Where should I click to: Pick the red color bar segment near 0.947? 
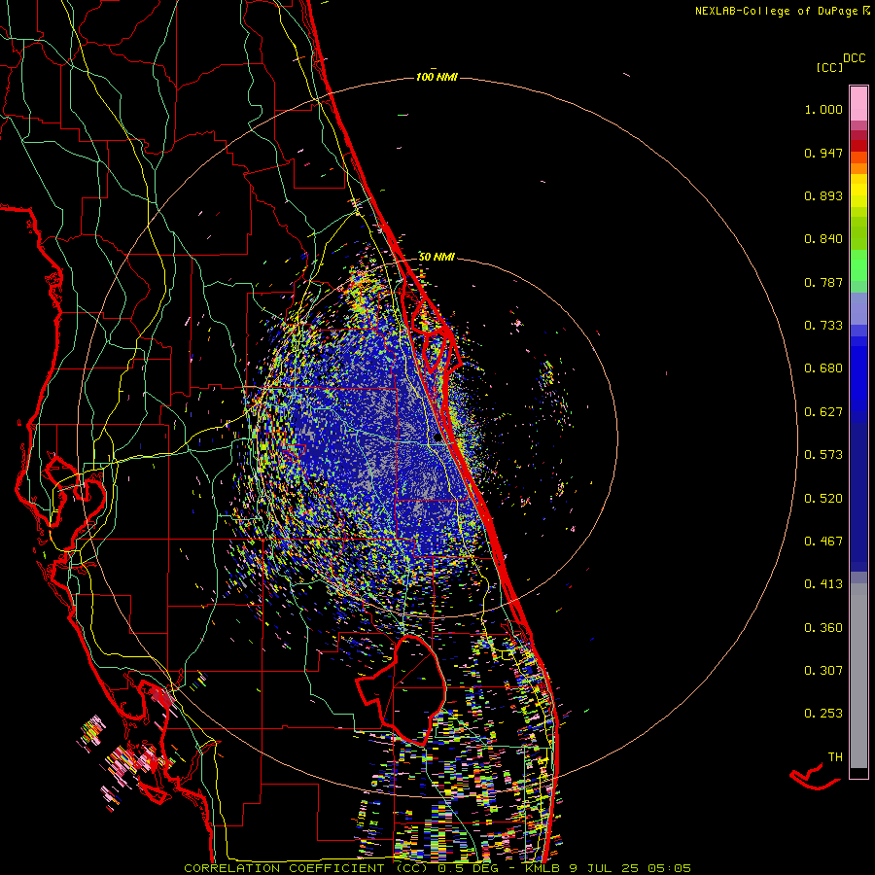pyautogui.click(x=858, y=146)
